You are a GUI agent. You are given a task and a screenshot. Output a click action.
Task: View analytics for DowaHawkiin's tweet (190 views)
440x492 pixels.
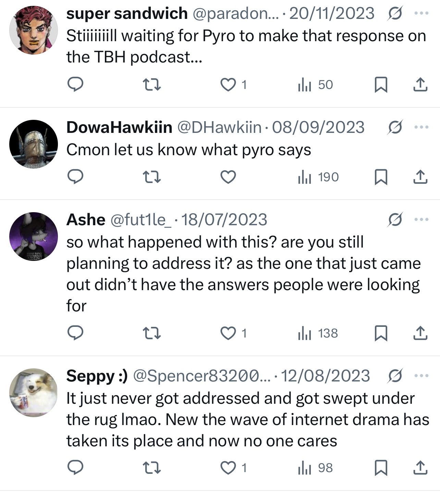pyautogui.click(x=318, y=177)
